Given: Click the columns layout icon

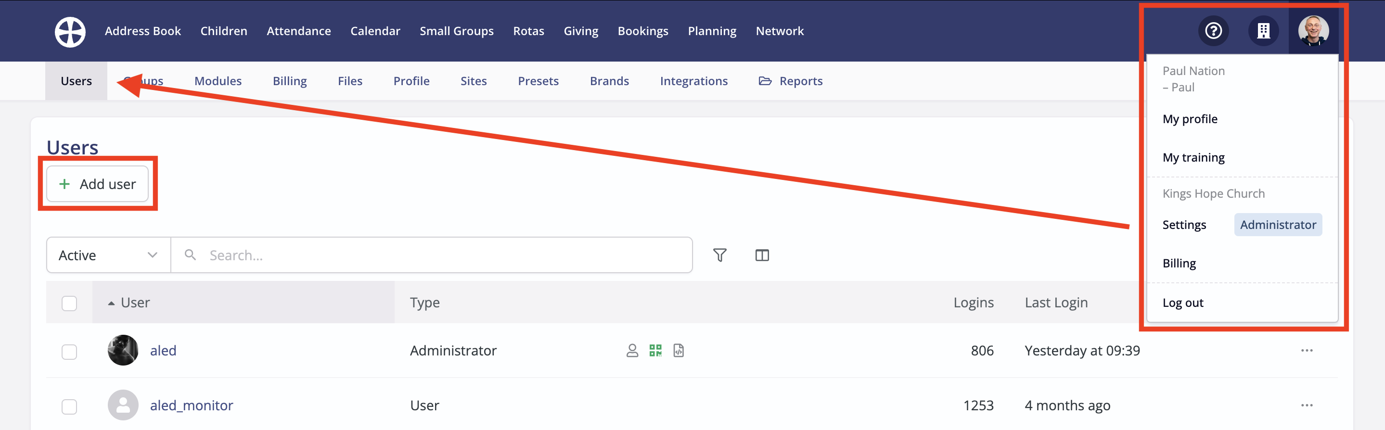Looking at the screenshot, I should (x=762, y=255).
